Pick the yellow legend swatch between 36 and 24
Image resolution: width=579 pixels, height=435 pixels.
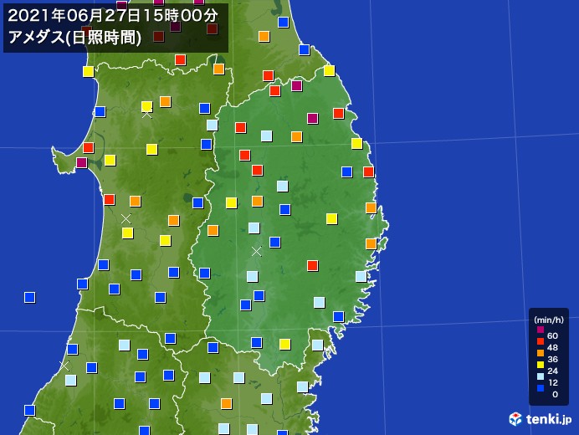pyautogui.click(x=541, y=365)
